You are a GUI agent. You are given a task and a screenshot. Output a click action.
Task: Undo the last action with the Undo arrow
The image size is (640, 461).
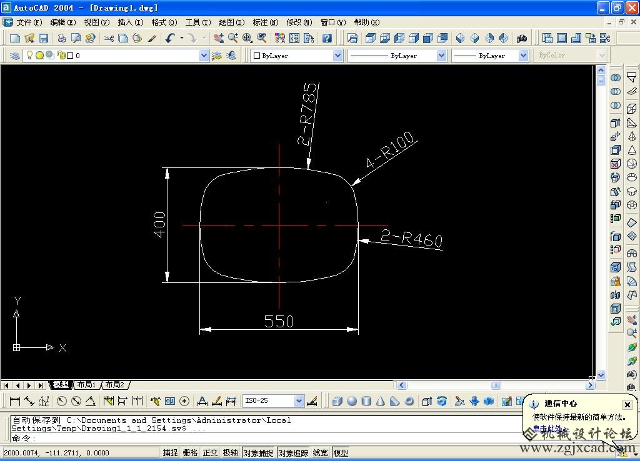[x=170, y=38]
